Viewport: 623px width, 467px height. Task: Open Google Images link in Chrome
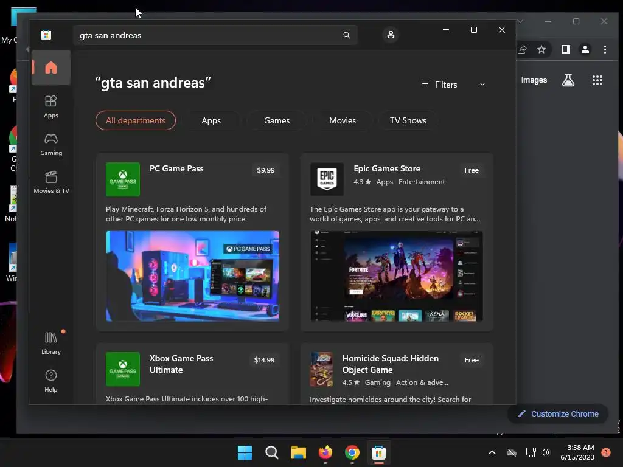coord(534,80)
